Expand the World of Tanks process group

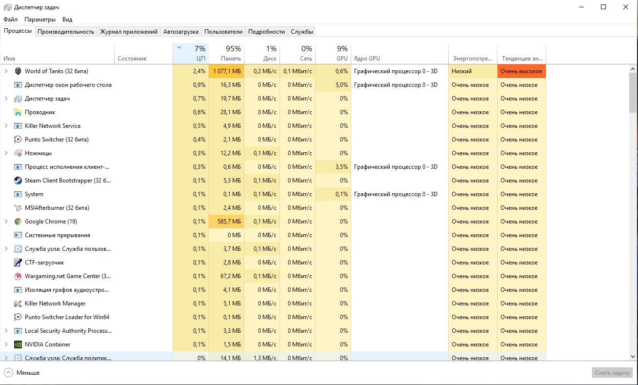[x=6, y=71]
